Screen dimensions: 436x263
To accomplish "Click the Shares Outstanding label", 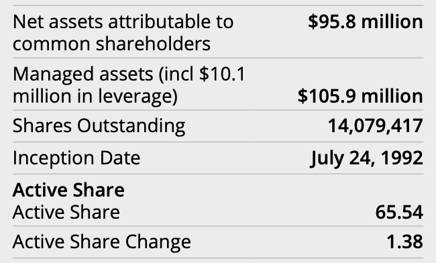I will (x=99, y=125).
